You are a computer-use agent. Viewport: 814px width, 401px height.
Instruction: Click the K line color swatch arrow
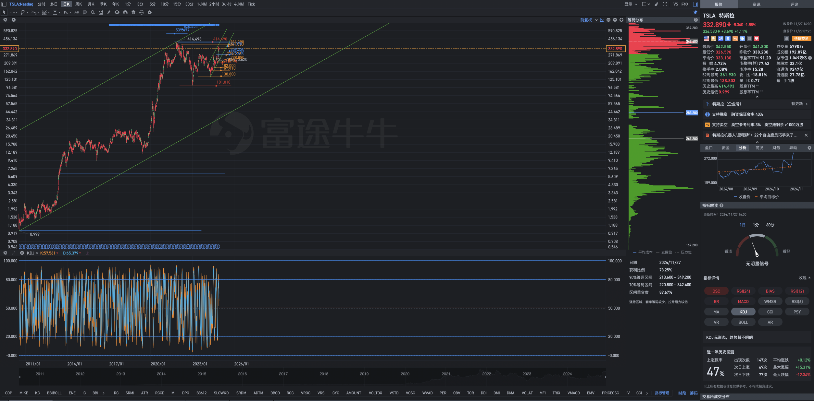pyautogui.click(x=57, y=253)
